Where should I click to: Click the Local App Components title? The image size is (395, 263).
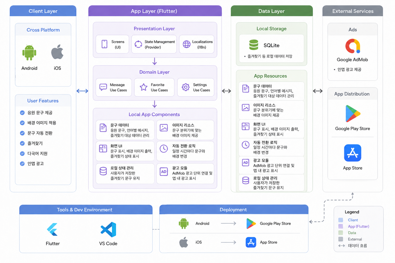[154, 114]
